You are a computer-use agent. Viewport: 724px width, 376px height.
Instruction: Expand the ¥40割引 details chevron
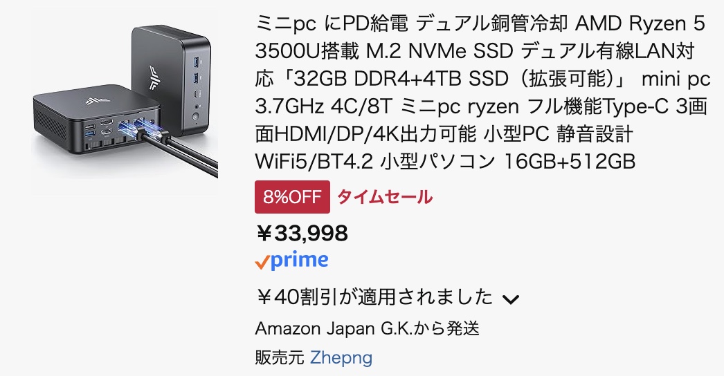click(510, 299)
